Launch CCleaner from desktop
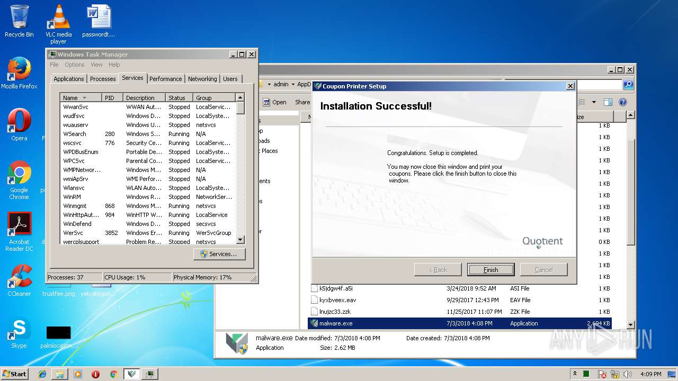 (x=19, y=280)
